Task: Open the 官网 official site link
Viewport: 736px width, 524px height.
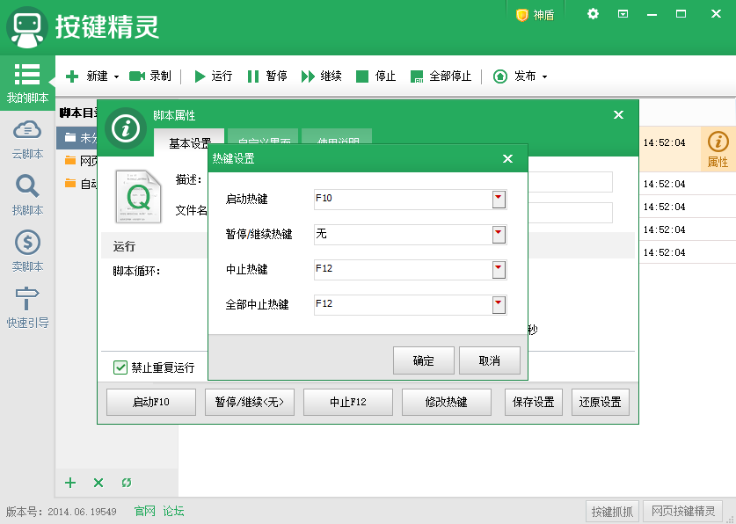Action: pos(144,511)
